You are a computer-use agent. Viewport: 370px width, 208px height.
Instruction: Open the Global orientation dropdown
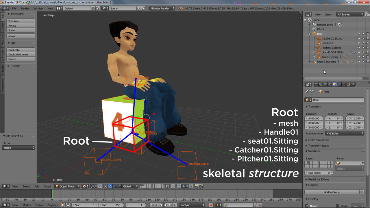(x=130, y=186)
